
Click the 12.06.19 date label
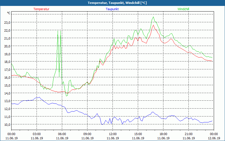[x=214, y=138]
